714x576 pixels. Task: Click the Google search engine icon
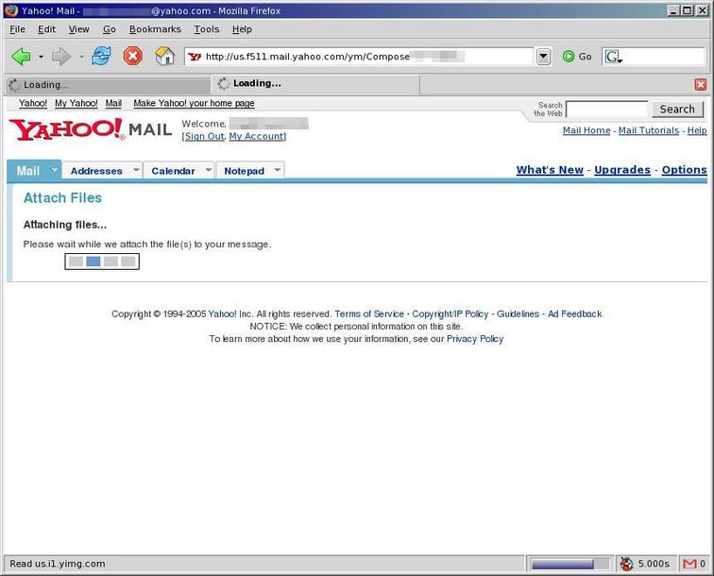[613, 57]
